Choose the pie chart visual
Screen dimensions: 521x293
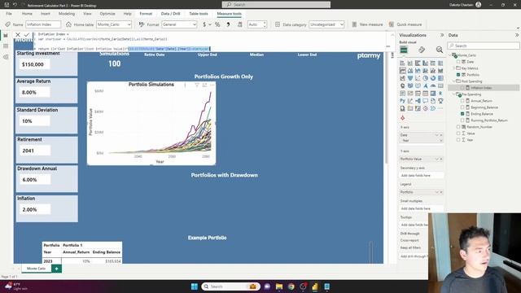[x=425, y=78]
